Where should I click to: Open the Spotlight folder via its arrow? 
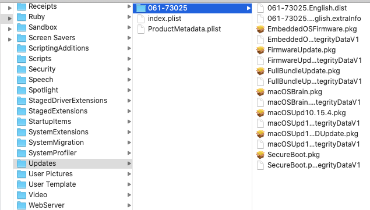129,90
